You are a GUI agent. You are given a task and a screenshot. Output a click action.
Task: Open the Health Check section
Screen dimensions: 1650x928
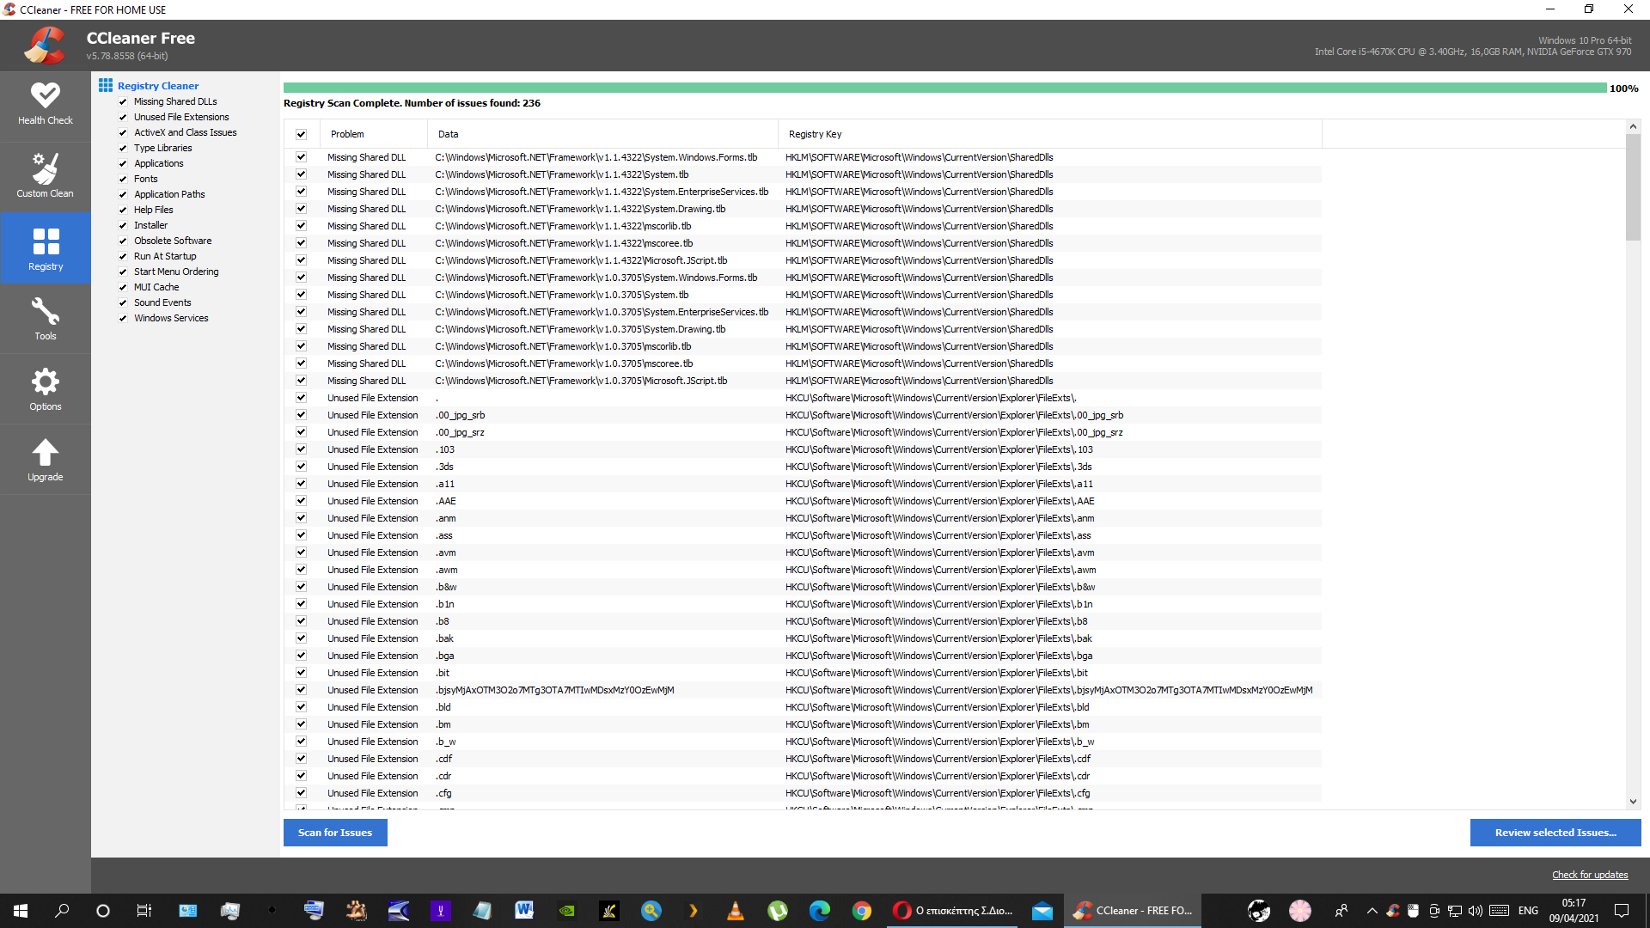click(x=45, y=105)
